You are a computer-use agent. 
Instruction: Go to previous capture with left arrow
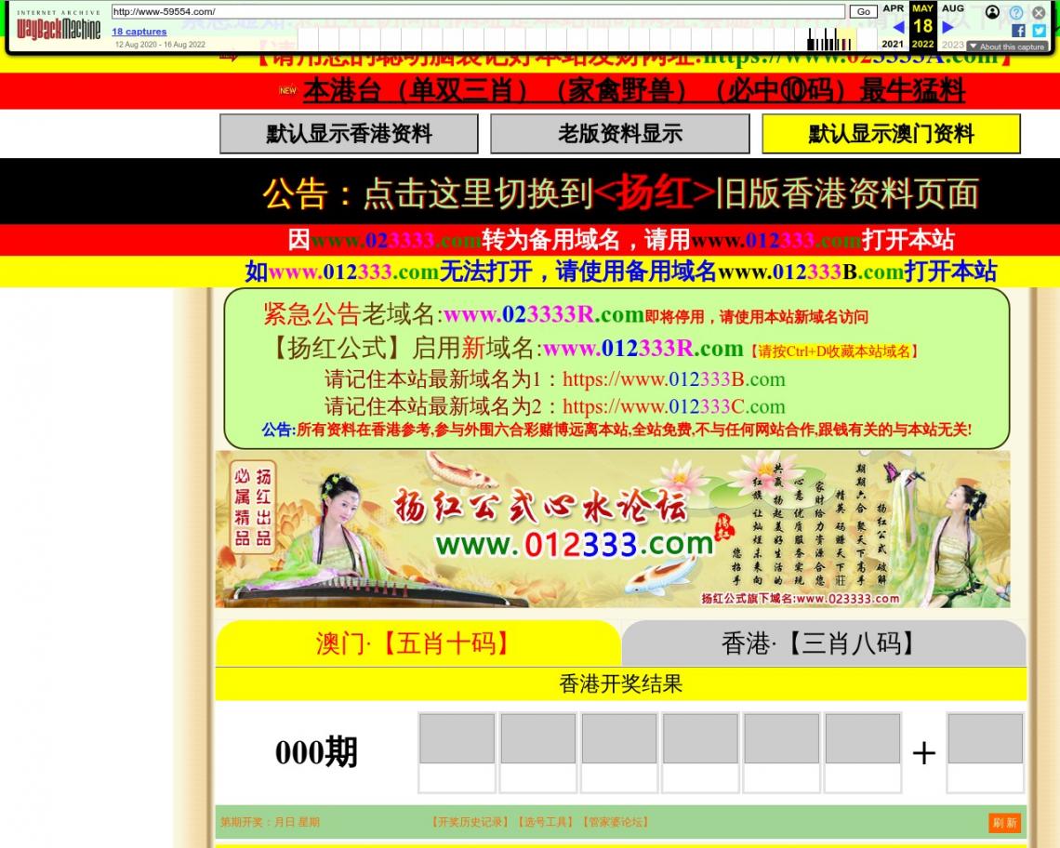click(898, 27)
